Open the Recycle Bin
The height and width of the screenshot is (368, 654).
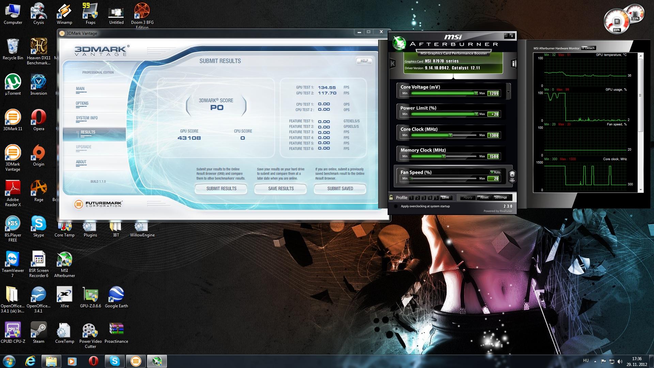tap(13, 49)
